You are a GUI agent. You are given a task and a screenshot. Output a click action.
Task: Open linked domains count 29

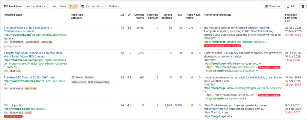[x=170, y=28]
